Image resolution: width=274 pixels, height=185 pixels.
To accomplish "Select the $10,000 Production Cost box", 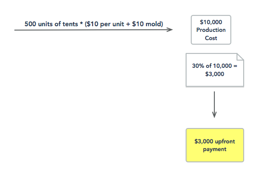I will click(211, 30).
